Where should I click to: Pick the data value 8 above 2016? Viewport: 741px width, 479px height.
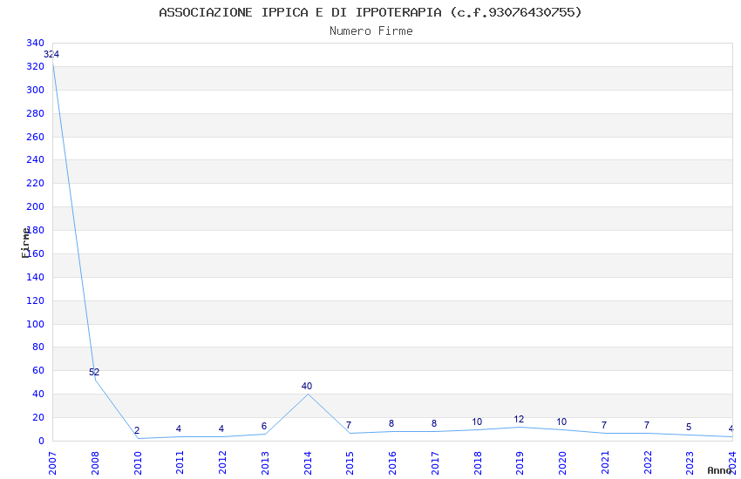click(391, 424)
